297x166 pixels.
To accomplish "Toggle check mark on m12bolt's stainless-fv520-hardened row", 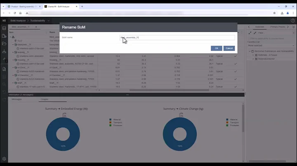I will [236, 71].
